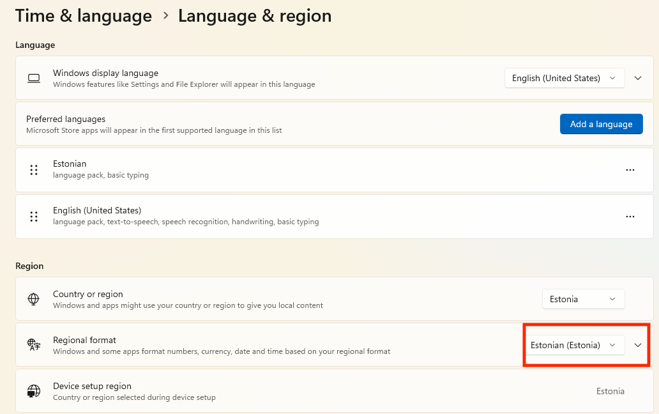Open the Regional format Estonian (Estonia) dropdown
Viewport: 659px width, 414px height.
(573, 345)
